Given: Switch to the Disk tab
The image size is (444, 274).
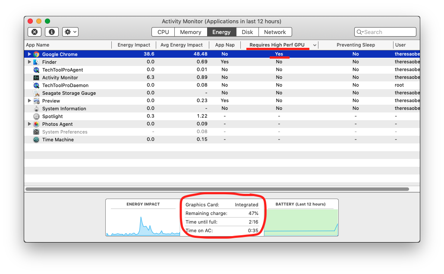Looking at the screenshot, I should tap(247, 32).
